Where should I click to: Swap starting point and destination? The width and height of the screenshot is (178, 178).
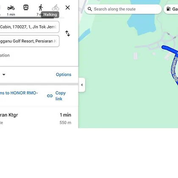coord(68,33)
